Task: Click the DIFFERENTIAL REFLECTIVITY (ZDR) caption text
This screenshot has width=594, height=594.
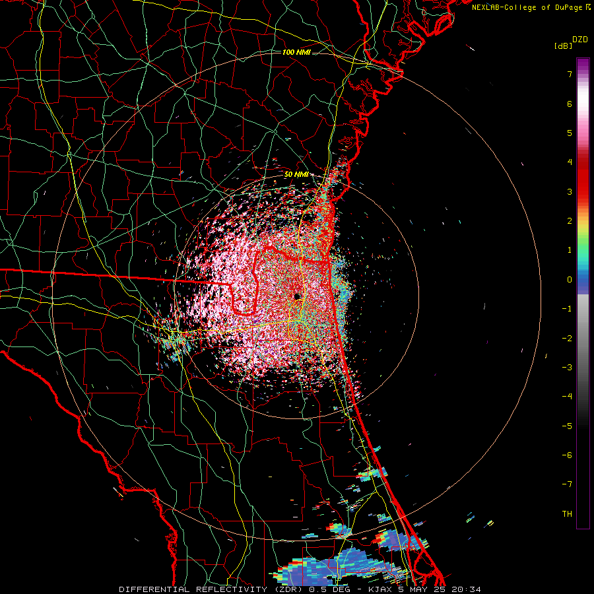Action: click(212, 589)
